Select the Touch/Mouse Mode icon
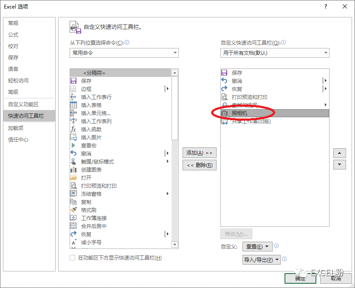 tap(73, 161)
